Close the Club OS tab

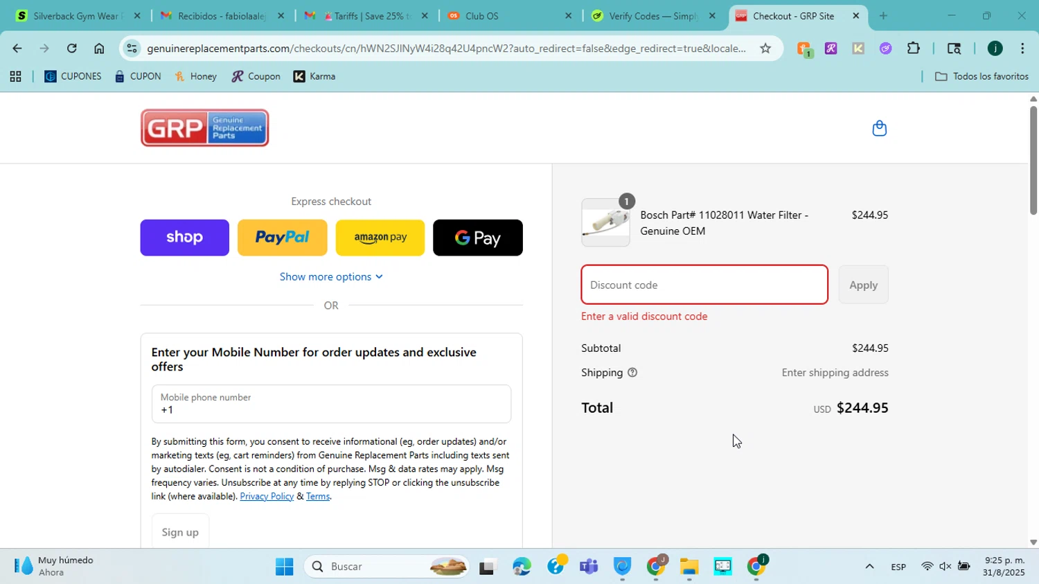568,16
